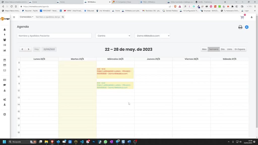Print the agenda with the printer icon
Viewport: 258px width, 145px height.
pyautogui.click(x=240, y=27)
